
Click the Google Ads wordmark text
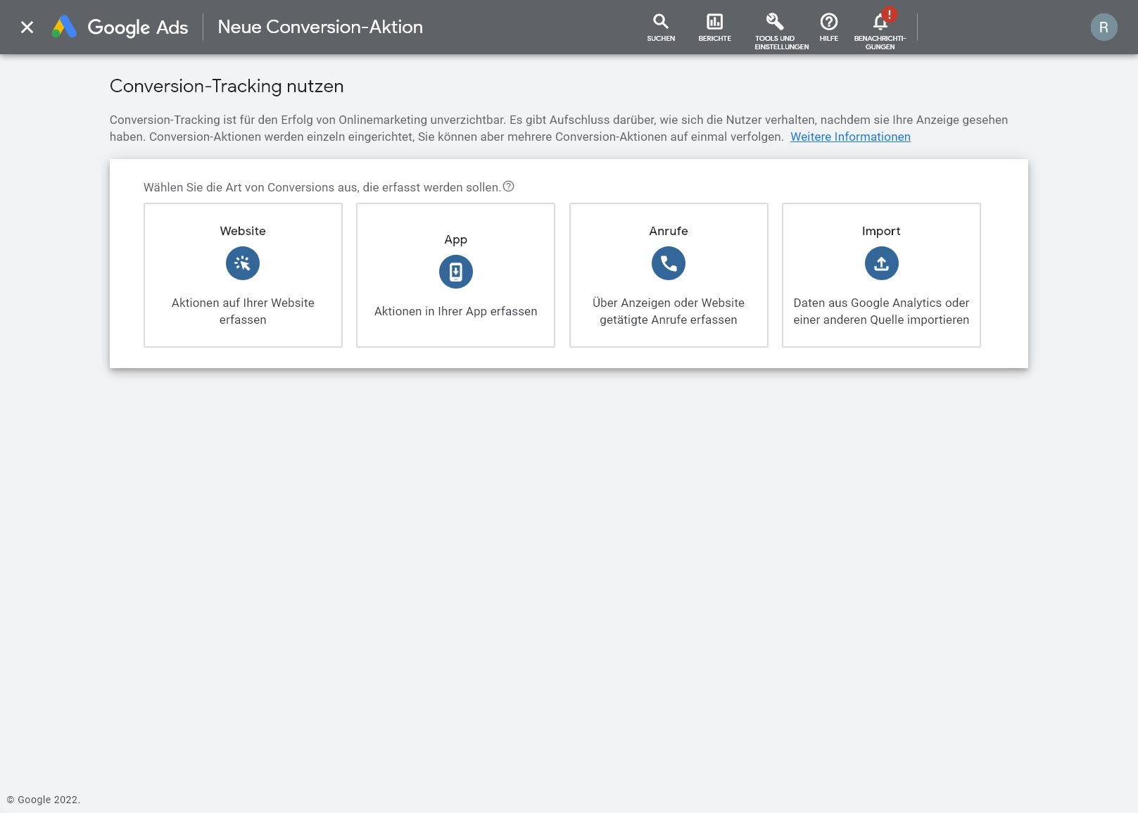[137, 27]
